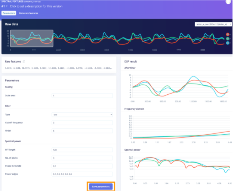Copy raw features using the copy icon
Image resolution: width=234 pixels, height=192 pixels.
pos(24,61)
